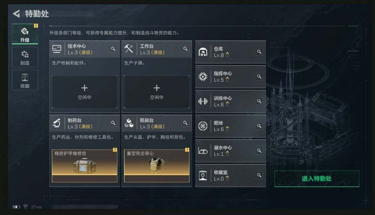This screenshot has width=375, height=215.
Task: Add a production task in 工作台 idle slot
Action: (157, 92)
